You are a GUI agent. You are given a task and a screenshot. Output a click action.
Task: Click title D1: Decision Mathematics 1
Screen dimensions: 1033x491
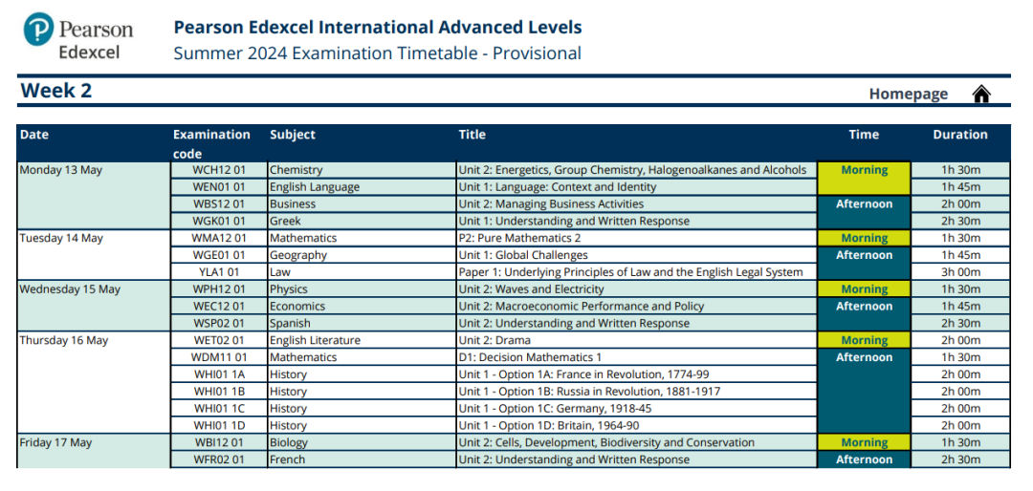pos(530,357)
